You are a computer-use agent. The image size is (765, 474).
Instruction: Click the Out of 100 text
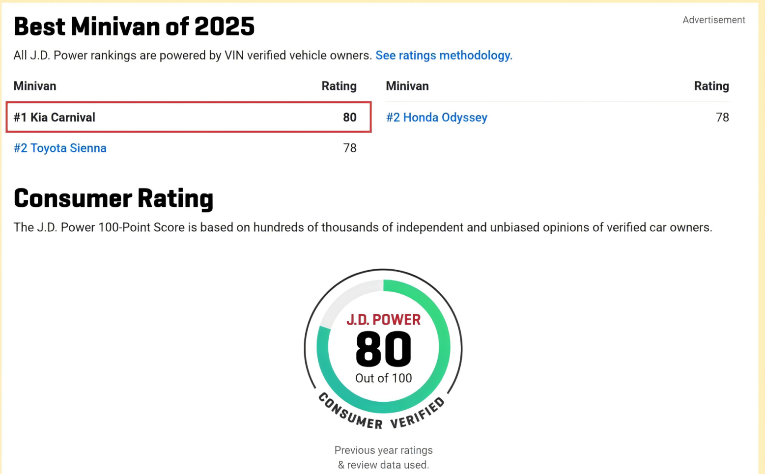click(x=383, y=378)
